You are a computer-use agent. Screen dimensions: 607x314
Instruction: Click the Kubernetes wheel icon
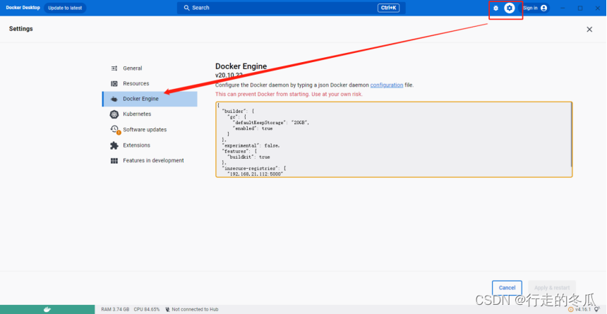(114, 114)
